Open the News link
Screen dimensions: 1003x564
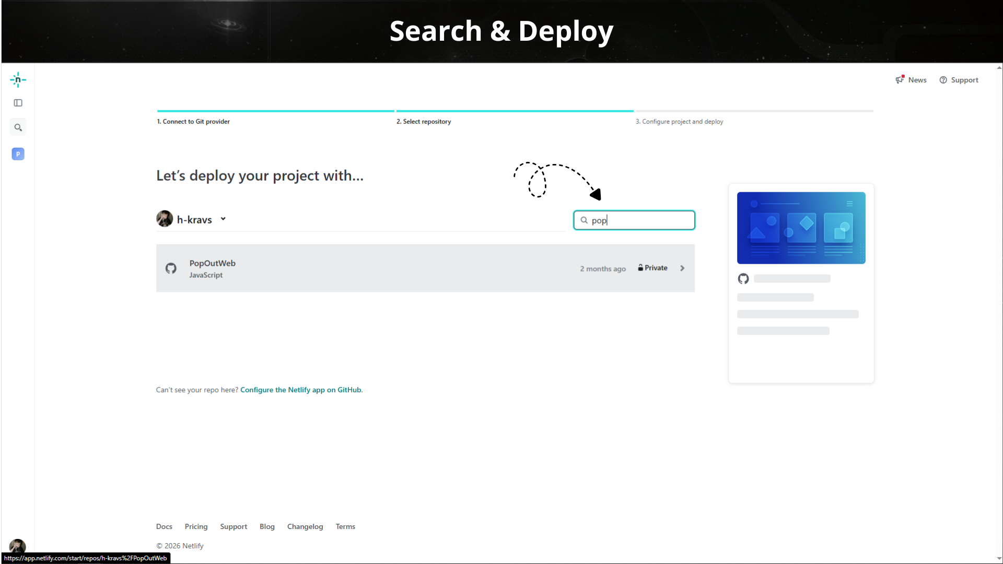click(917, 80)
